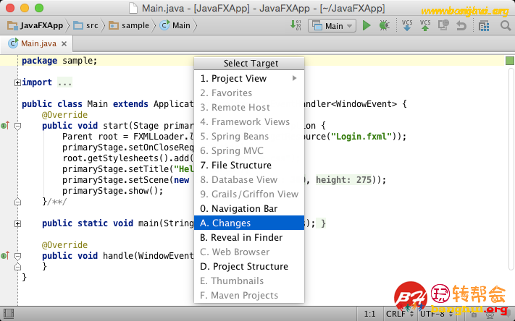Image resolution: width=515 pixels, height=321 pixels.
Task: Click the override gutter icon beside handle method
Action: tap(5, 255)
